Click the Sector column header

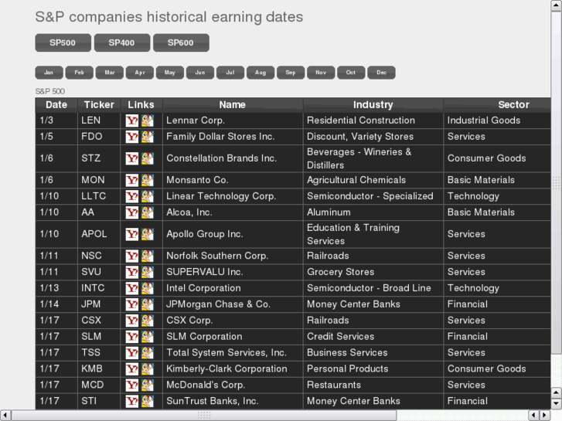click(x=498, y=104)
